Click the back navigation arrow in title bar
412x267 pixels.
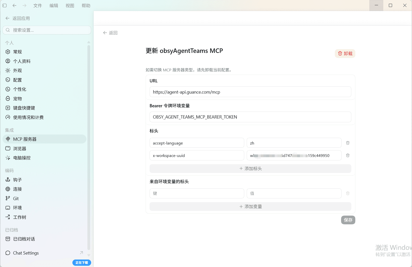pos(14,5)
